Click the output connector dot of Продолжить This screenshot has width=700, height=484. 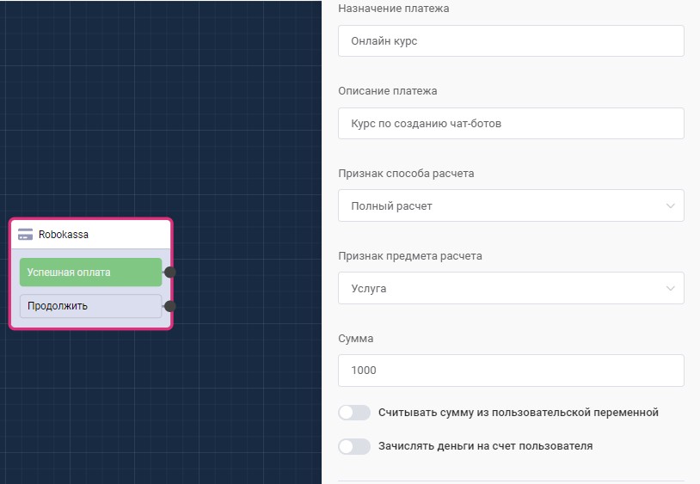[x=170, y=306]
